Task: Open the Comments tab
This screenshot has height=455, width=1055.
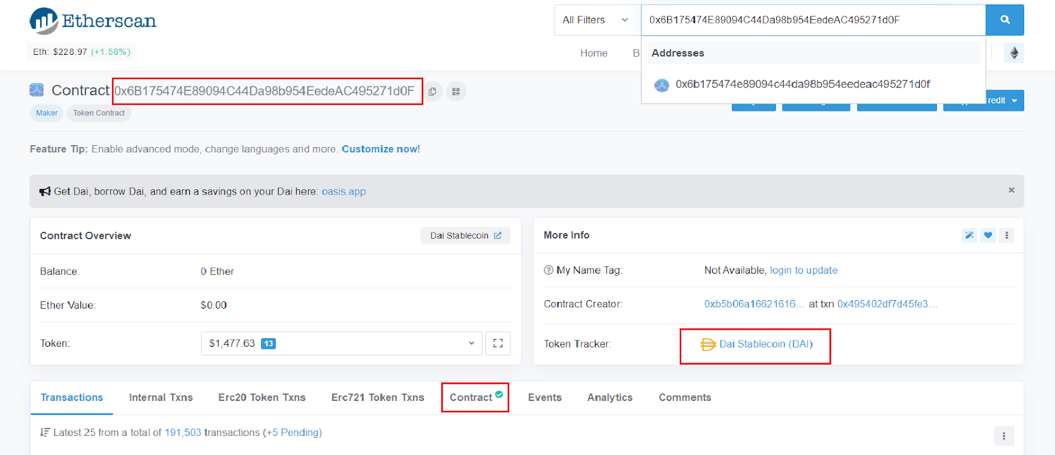Action: click(685, 398)
